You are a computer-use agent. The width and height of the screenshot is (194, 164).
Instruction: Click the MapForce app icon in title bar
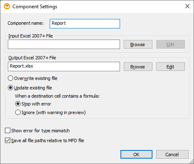(x=7, y=6)
